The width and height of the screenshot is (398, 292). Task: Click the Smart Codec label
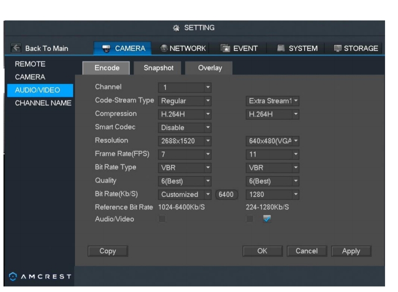tap(115, 127)
